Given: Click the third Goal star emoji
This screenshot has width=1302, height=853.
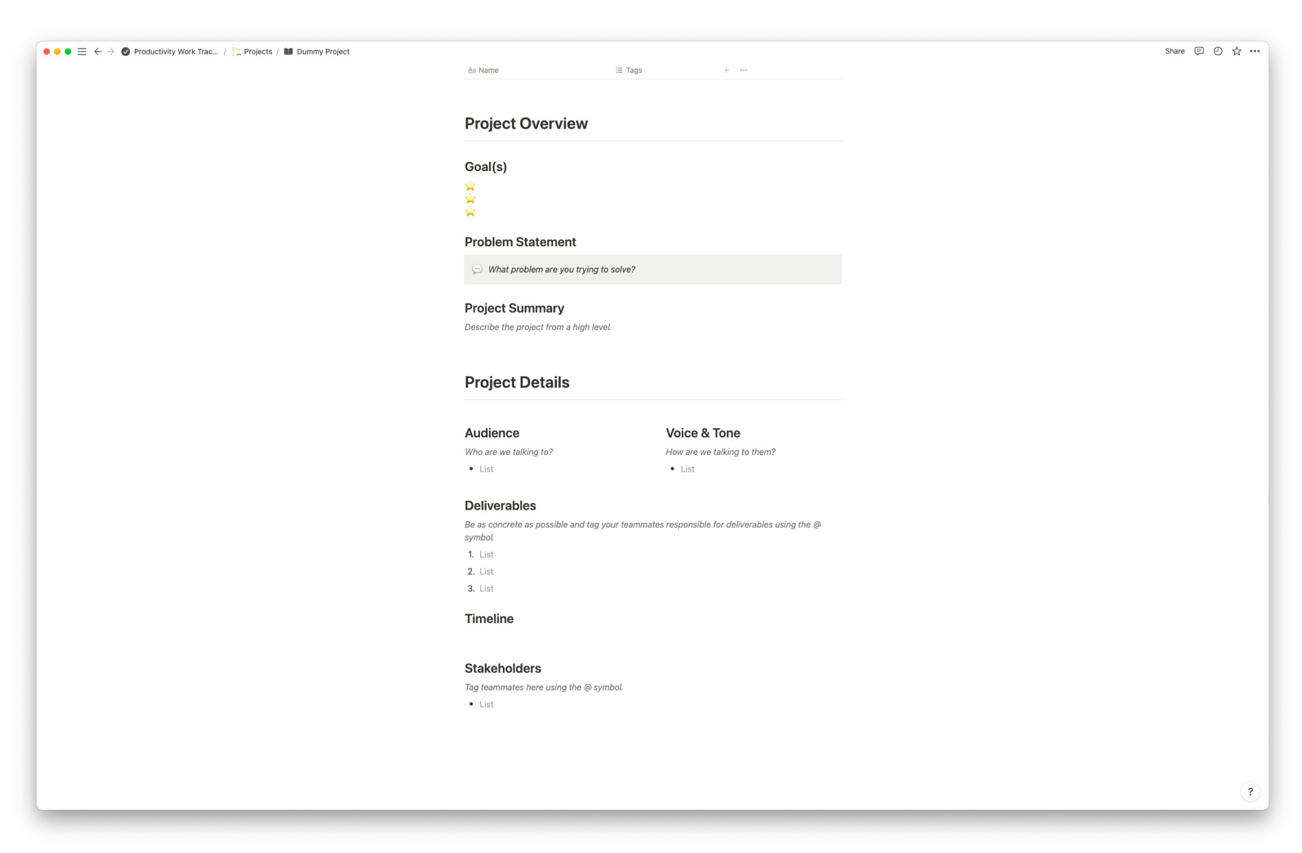Looking at the screenshot, I should [470, 212].
